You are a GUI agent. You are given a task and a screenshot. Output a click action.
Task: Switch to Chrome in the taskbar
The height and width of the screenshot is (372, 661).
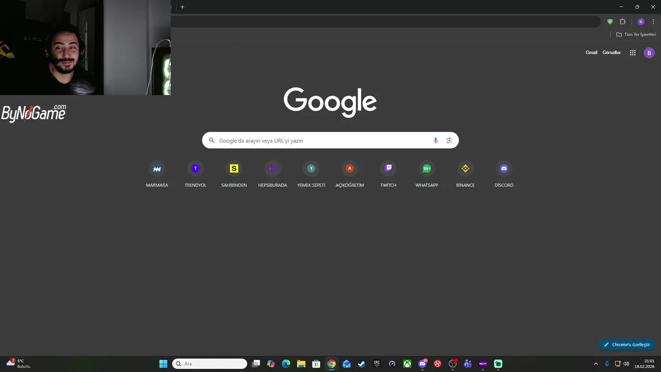(x=332, y=364)
